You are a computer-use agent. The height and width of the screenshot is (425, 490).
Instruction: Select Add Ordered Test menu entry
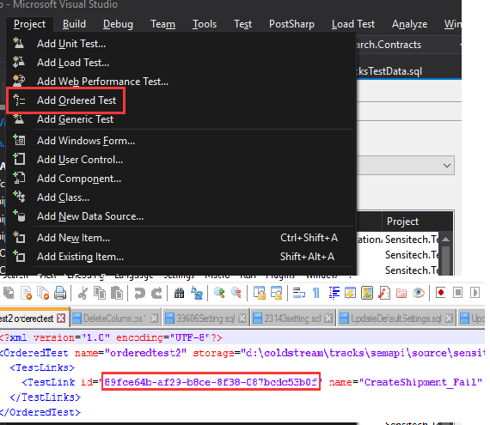[181, 100]
